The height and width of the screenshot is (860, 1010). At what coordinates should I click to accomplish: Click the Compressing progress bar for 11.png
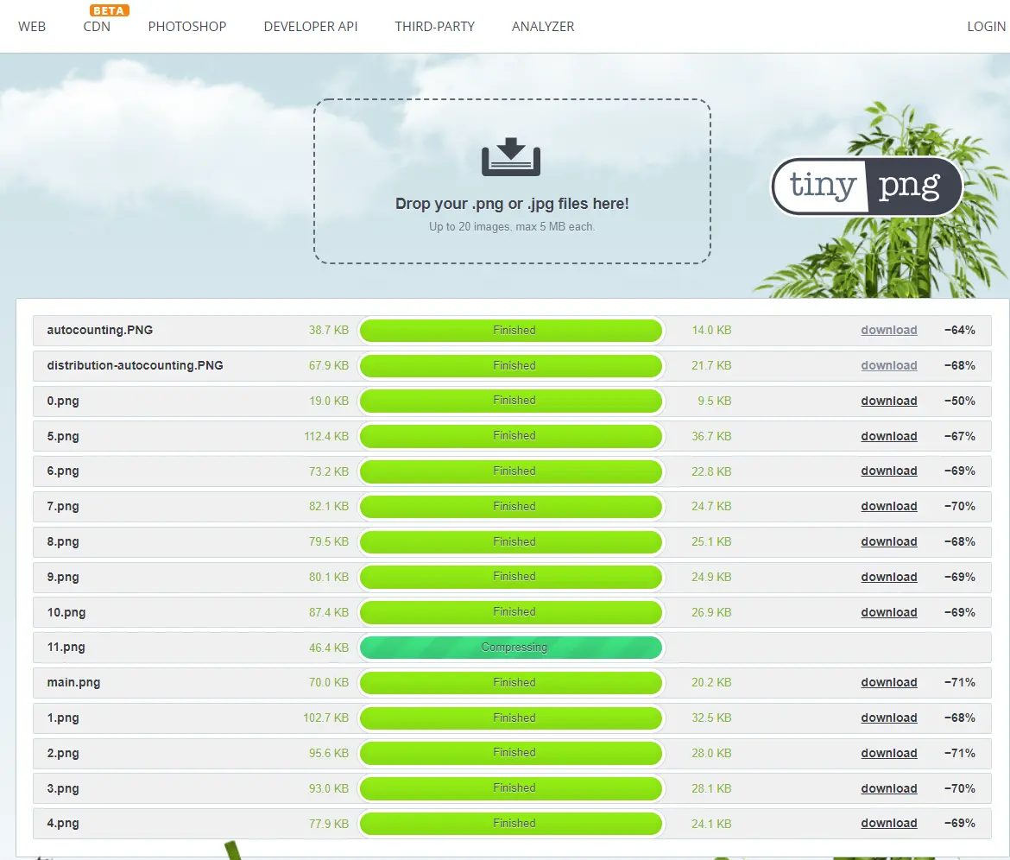[511, 648]
